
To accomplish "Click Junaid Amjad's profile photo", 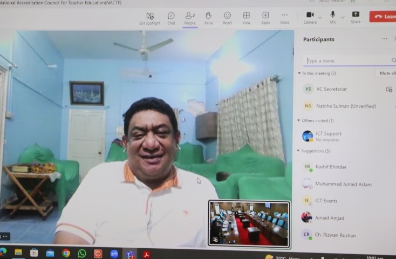I will 306,217.
